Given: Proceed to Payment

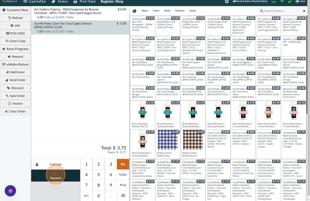Looking at the screenshot, I should [x=56, y=176].
